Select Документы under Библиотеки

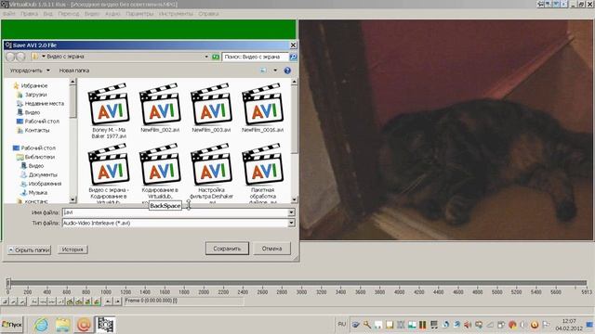43,175
